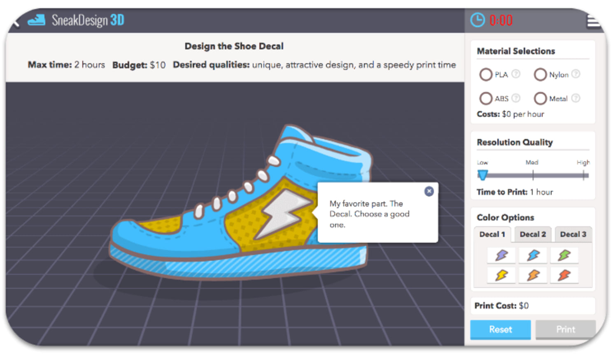The image size is (615, 357).
Task: Click the 'Print Cost: $0' text
Action: coord(501,306)
